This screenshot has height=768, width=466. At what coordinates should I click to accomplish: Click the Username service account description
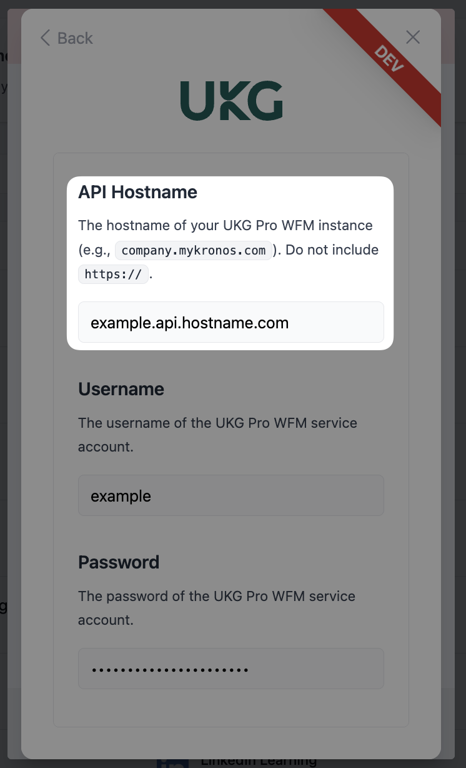(x=217, y=423)
